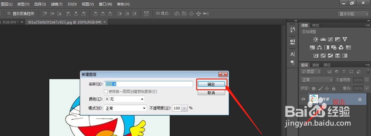
Task: Open the 窗口(W) menu
Action: point(105,4)
